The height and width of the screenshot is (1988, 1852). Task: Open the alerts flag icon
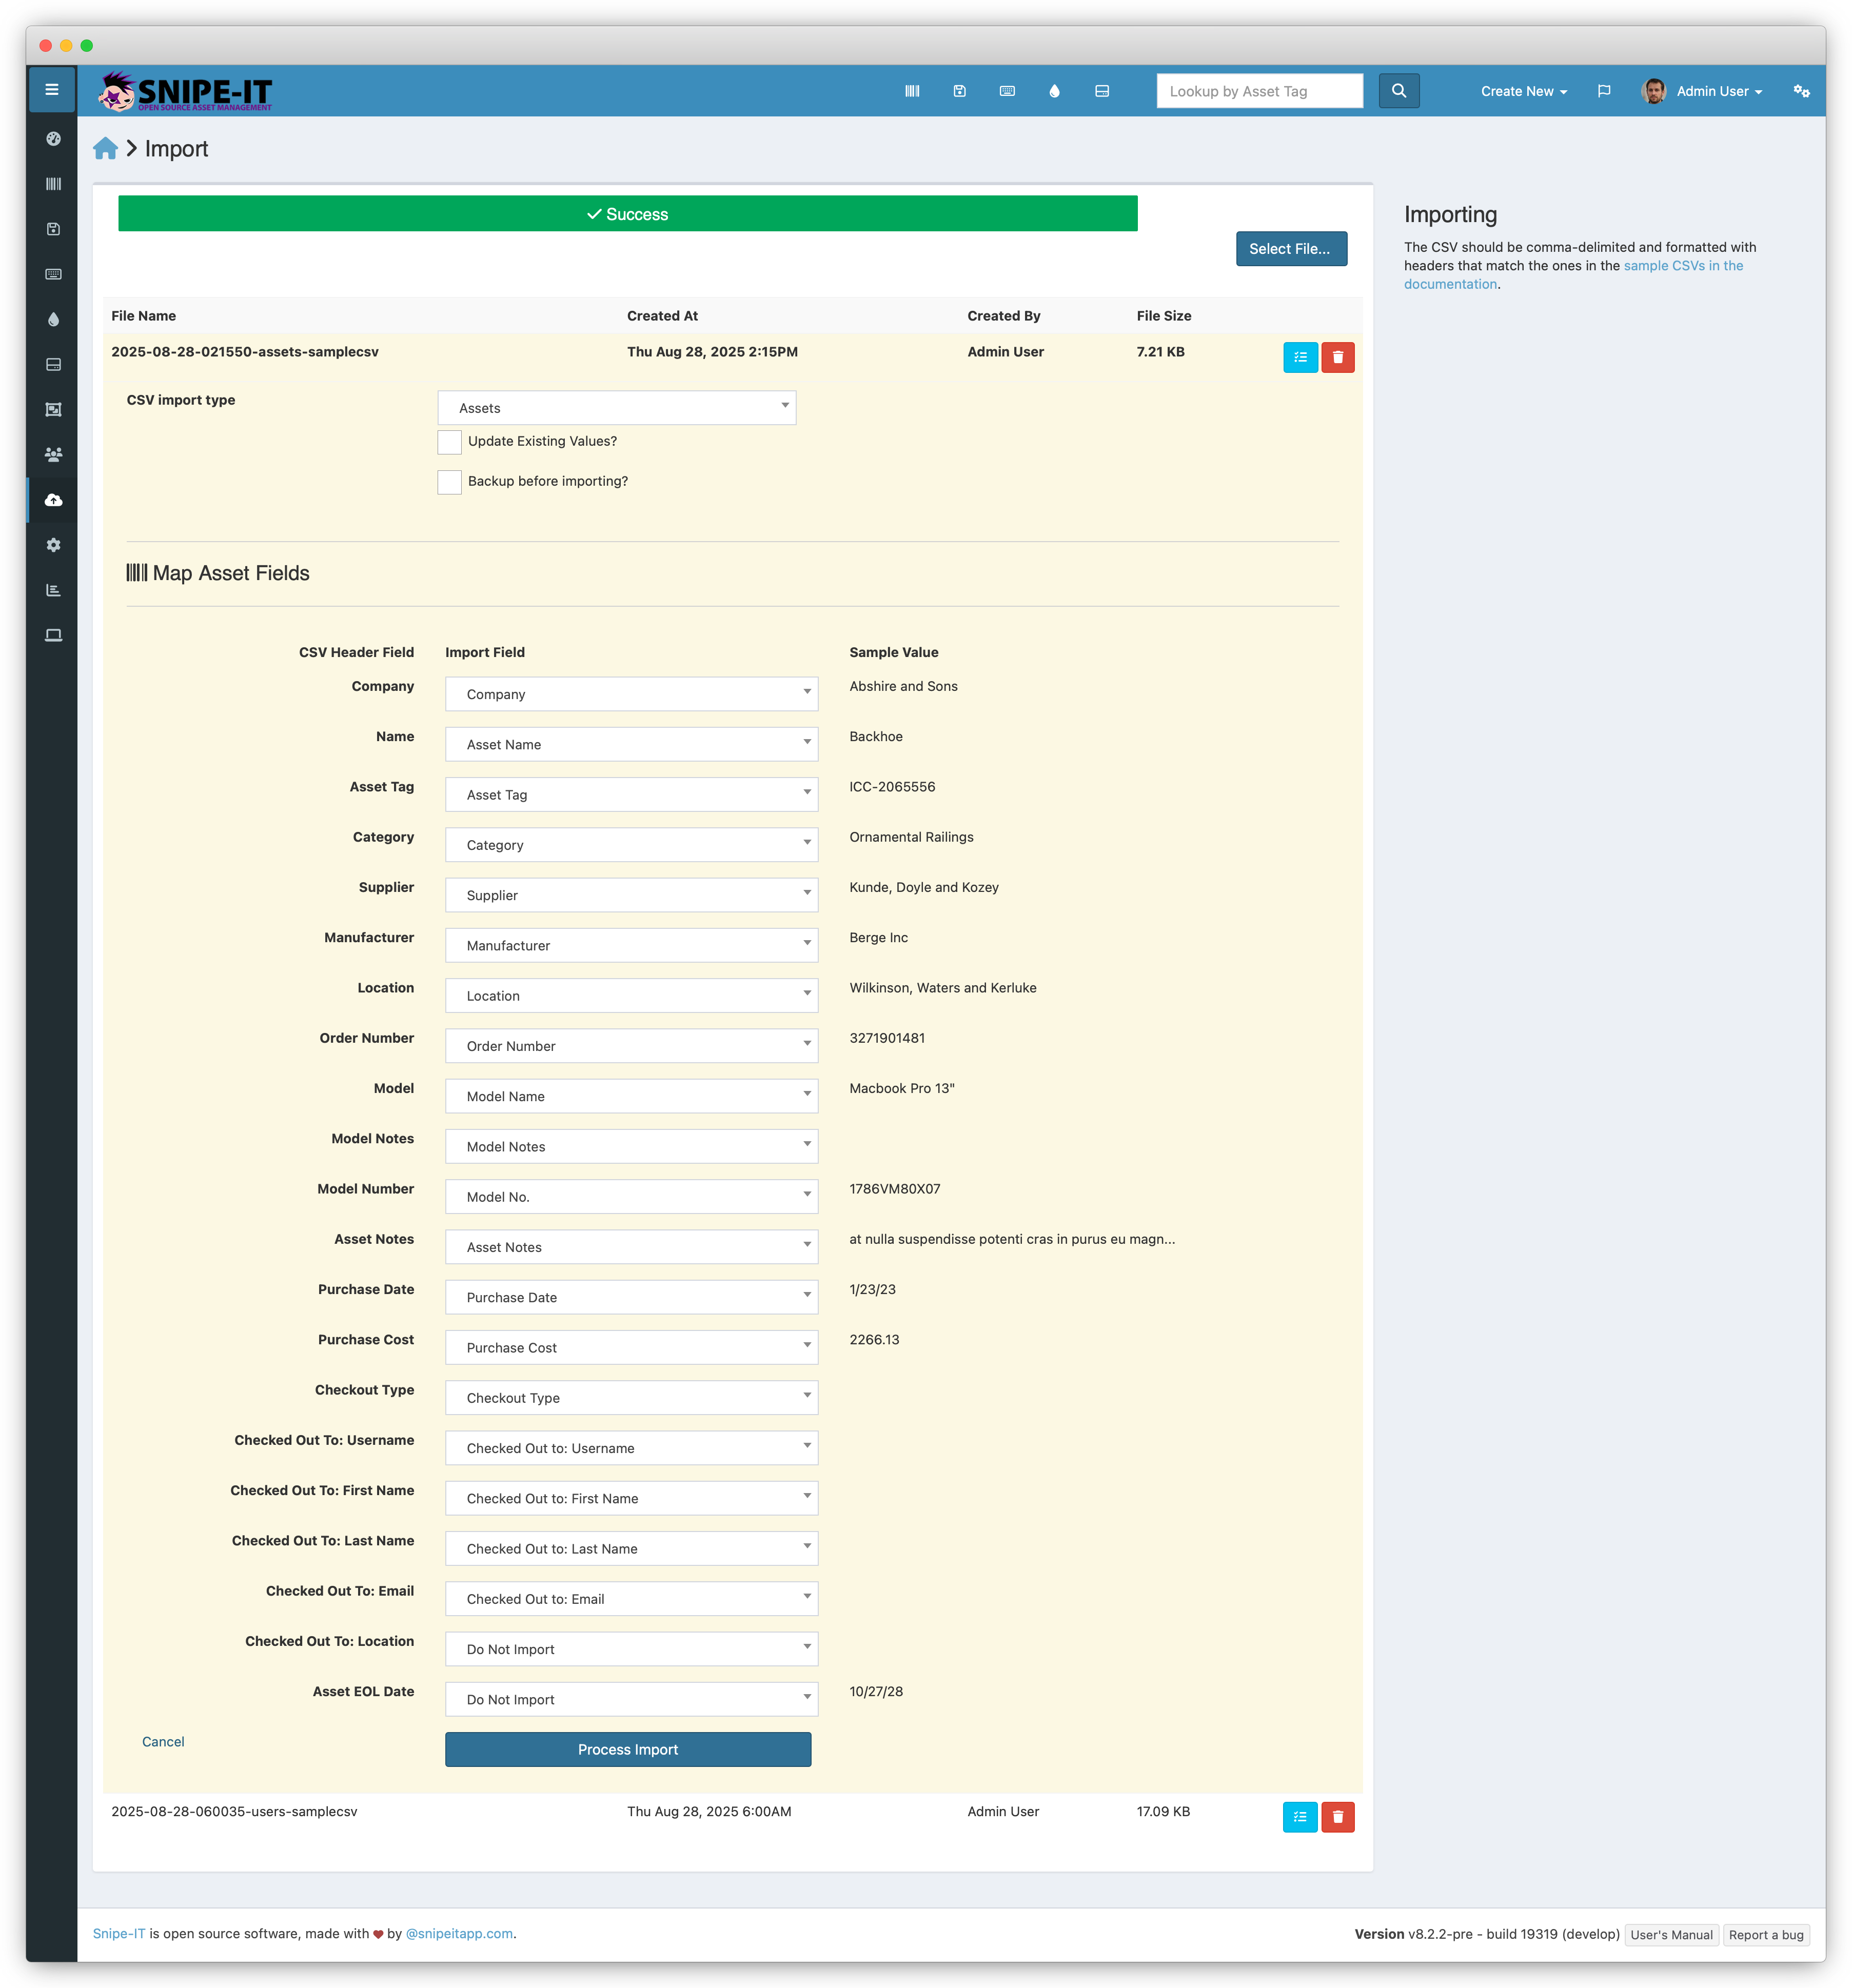(1604, 91)
